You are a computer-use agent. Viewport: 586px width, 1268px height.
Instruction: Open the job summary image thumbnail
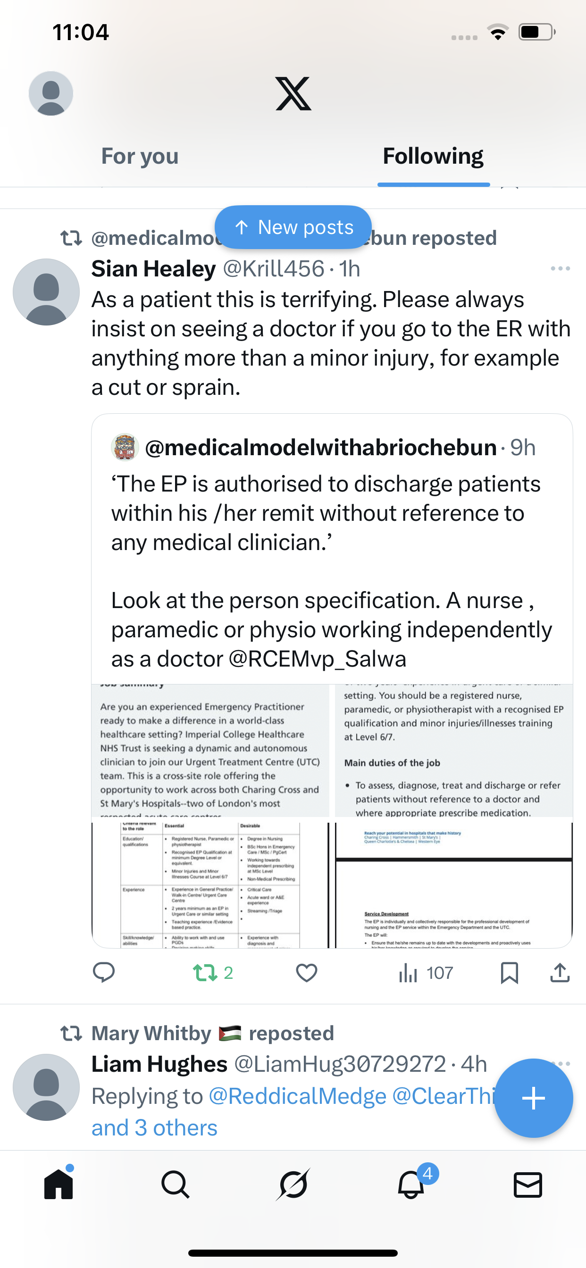tap(210, 751)
